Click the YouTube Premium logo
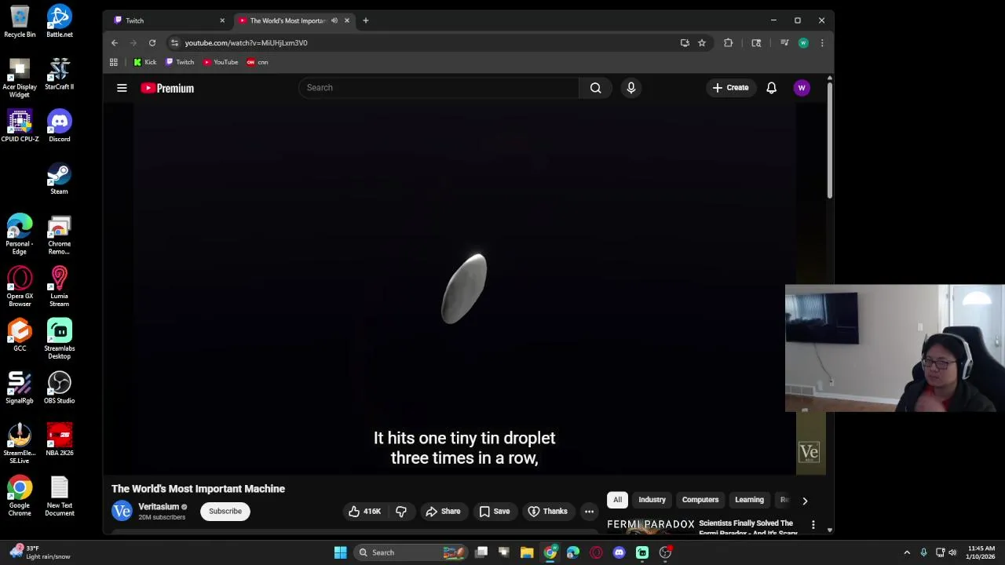1005x565 pixels. click(x=167, y=88)
